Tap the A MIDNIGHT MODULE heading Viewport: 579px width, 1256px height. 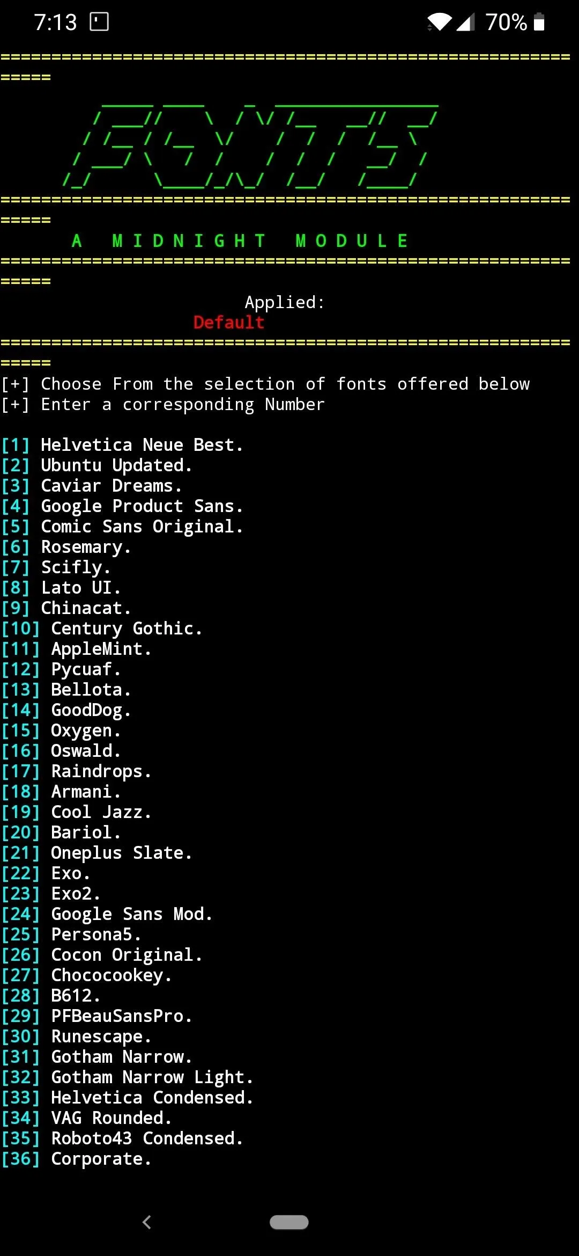[240, 241]
